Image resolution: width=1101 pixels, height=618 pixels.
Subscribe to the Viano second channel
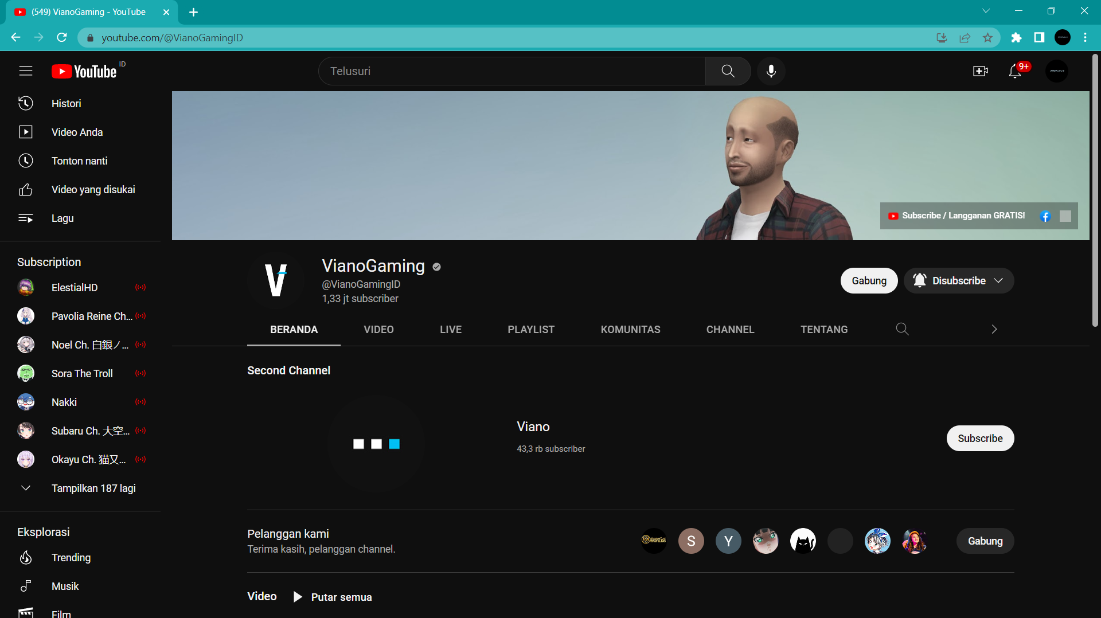click(980, 439)
